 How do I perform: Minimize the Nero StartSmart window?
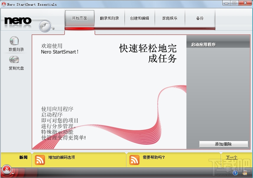coord(226,3)
